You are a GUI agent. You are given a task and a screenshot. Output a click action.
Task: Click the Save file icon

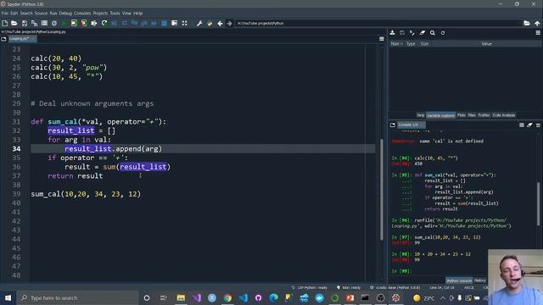pyautogui.click(x=25, y=24)
